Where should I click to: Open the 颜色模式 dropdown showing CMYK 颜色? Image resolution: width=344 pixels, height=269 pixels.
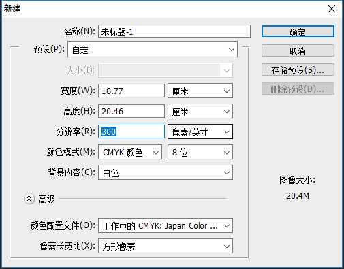point(130,152)
